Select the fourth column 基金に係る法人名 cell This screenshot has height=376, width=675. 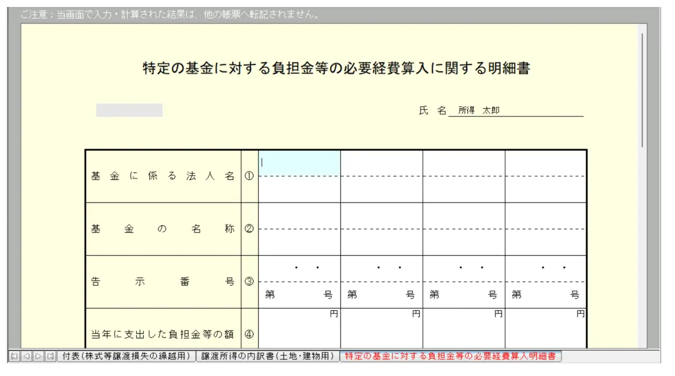[545, 164]
